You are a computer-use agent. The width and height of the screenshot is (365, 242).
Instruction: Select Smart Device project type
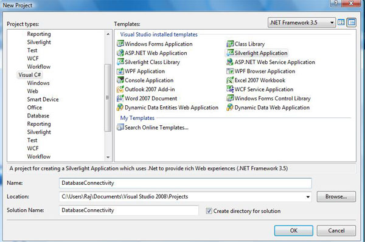click(43, 99)
